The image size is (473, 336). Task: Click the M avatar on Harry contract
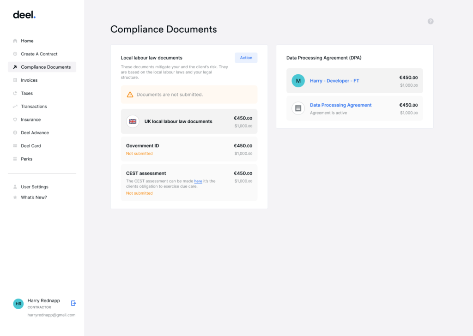298,81
